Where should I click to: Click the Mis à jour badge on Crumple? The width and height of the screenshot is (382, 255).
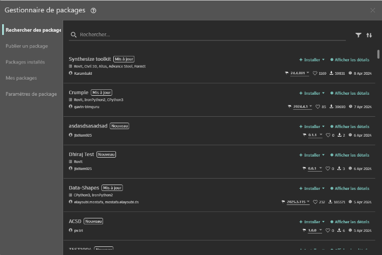(x=101, y=93)
